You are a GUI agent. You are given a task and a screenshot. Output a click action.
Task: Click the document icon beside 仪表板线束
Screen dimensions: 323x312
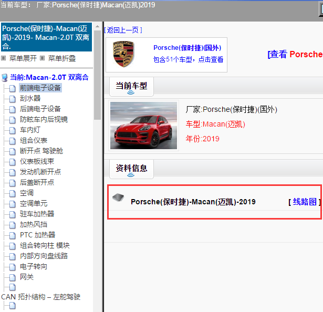13,162
